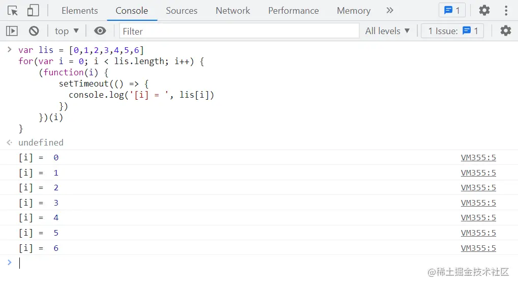Click the console prompt input line
The height and width of the screenshot is (286, 518).
tap(254, 263)
